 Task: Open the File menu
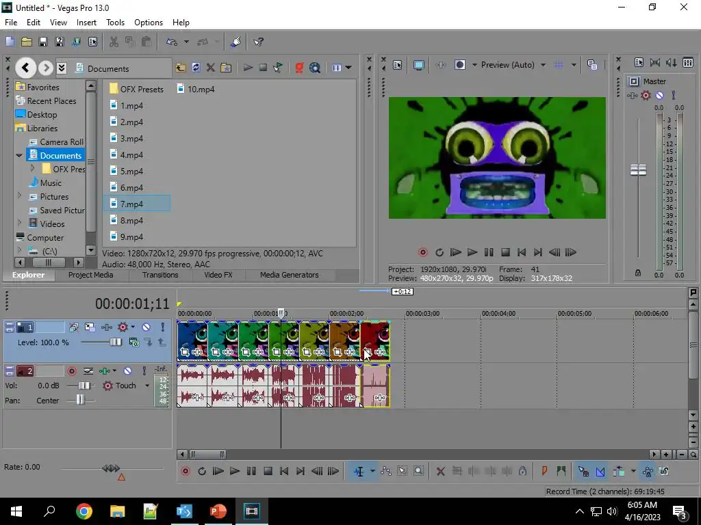click(x=11, y=23)
